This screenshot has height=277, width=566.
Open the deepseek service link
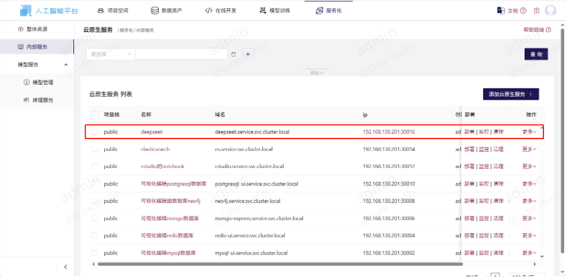[152, 132]
